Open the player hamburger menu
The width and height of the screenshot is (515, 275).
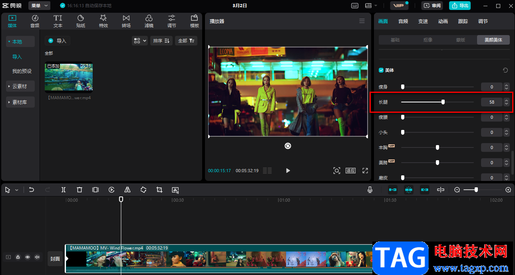coord(362,21)
